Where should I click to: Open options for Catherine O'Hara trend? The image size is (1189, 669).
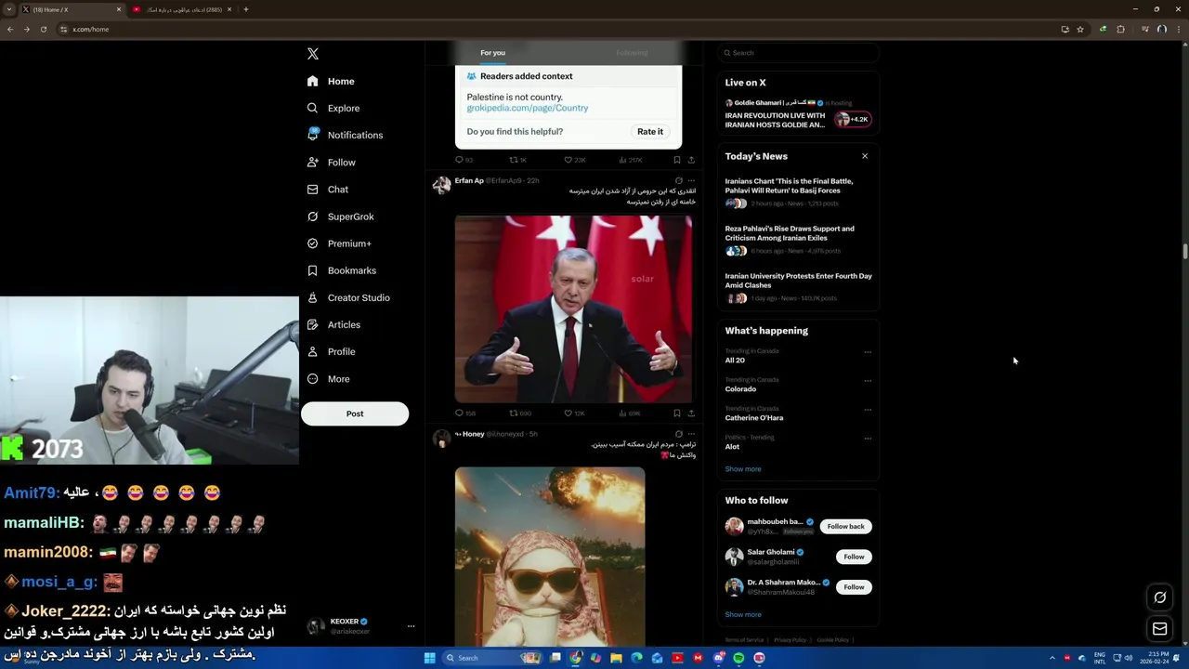point(868,410)
